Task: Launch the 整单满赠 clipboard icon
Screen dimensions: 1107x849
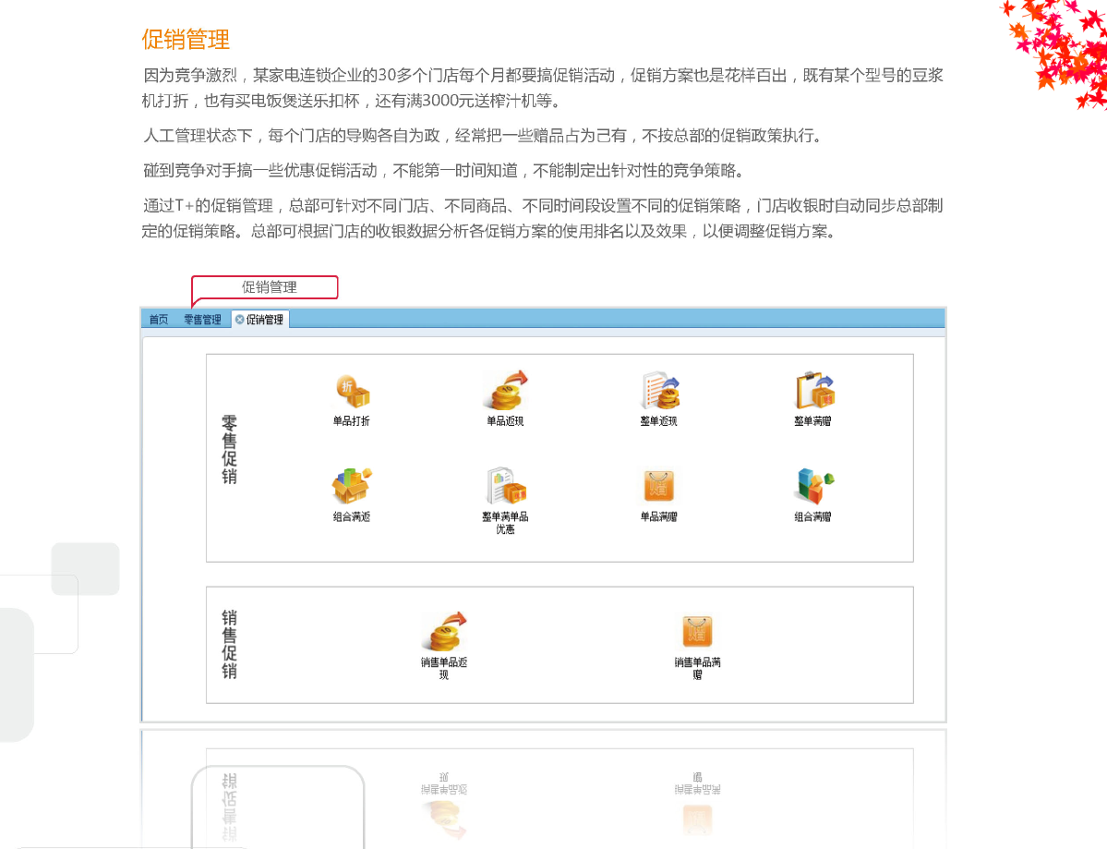Action: [812, 393]
